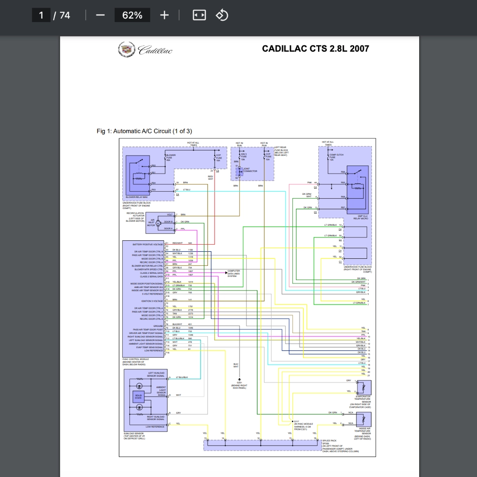Click the 'S117' splice label
The width and height of the screenshot is (477, 477).
297,422
